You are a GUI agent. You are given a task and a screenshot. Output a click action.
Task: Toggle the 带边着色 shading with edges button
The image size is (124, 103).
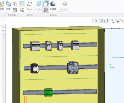[x=46, y=7]
